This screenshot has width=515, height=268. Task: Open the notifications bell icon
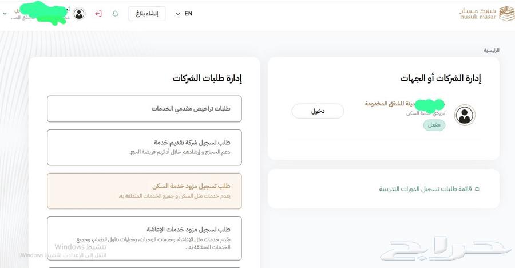coord(115,14)
